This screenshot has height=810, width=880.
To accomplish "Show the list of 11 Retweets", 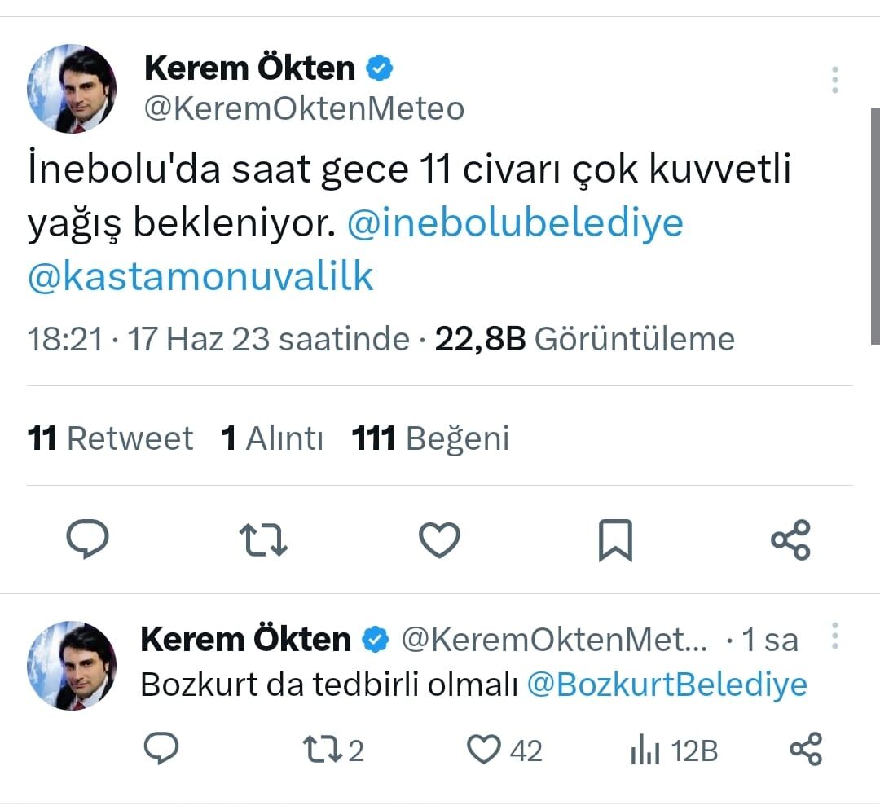I will pyautogui.click(x=110, y=438).
